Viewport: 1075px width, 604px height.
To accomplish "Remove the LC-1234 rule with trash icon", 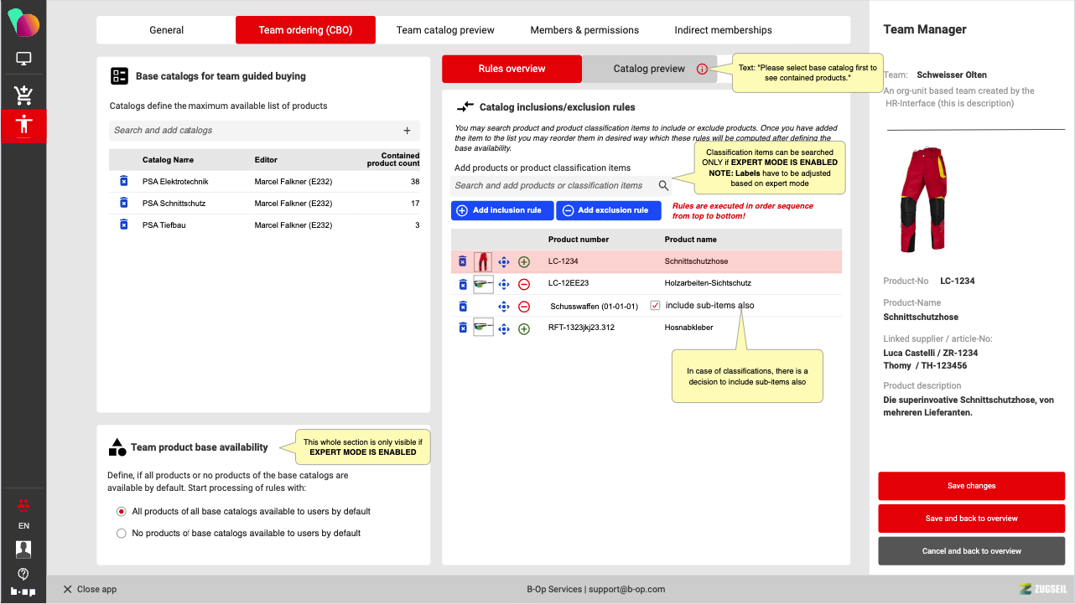I will point(462,261).
